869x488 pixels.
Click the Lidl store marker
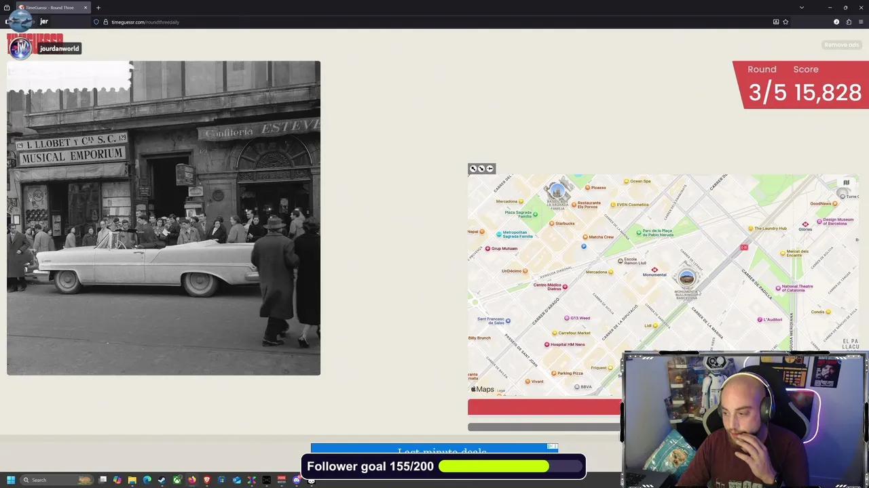[x=655, y=326]
